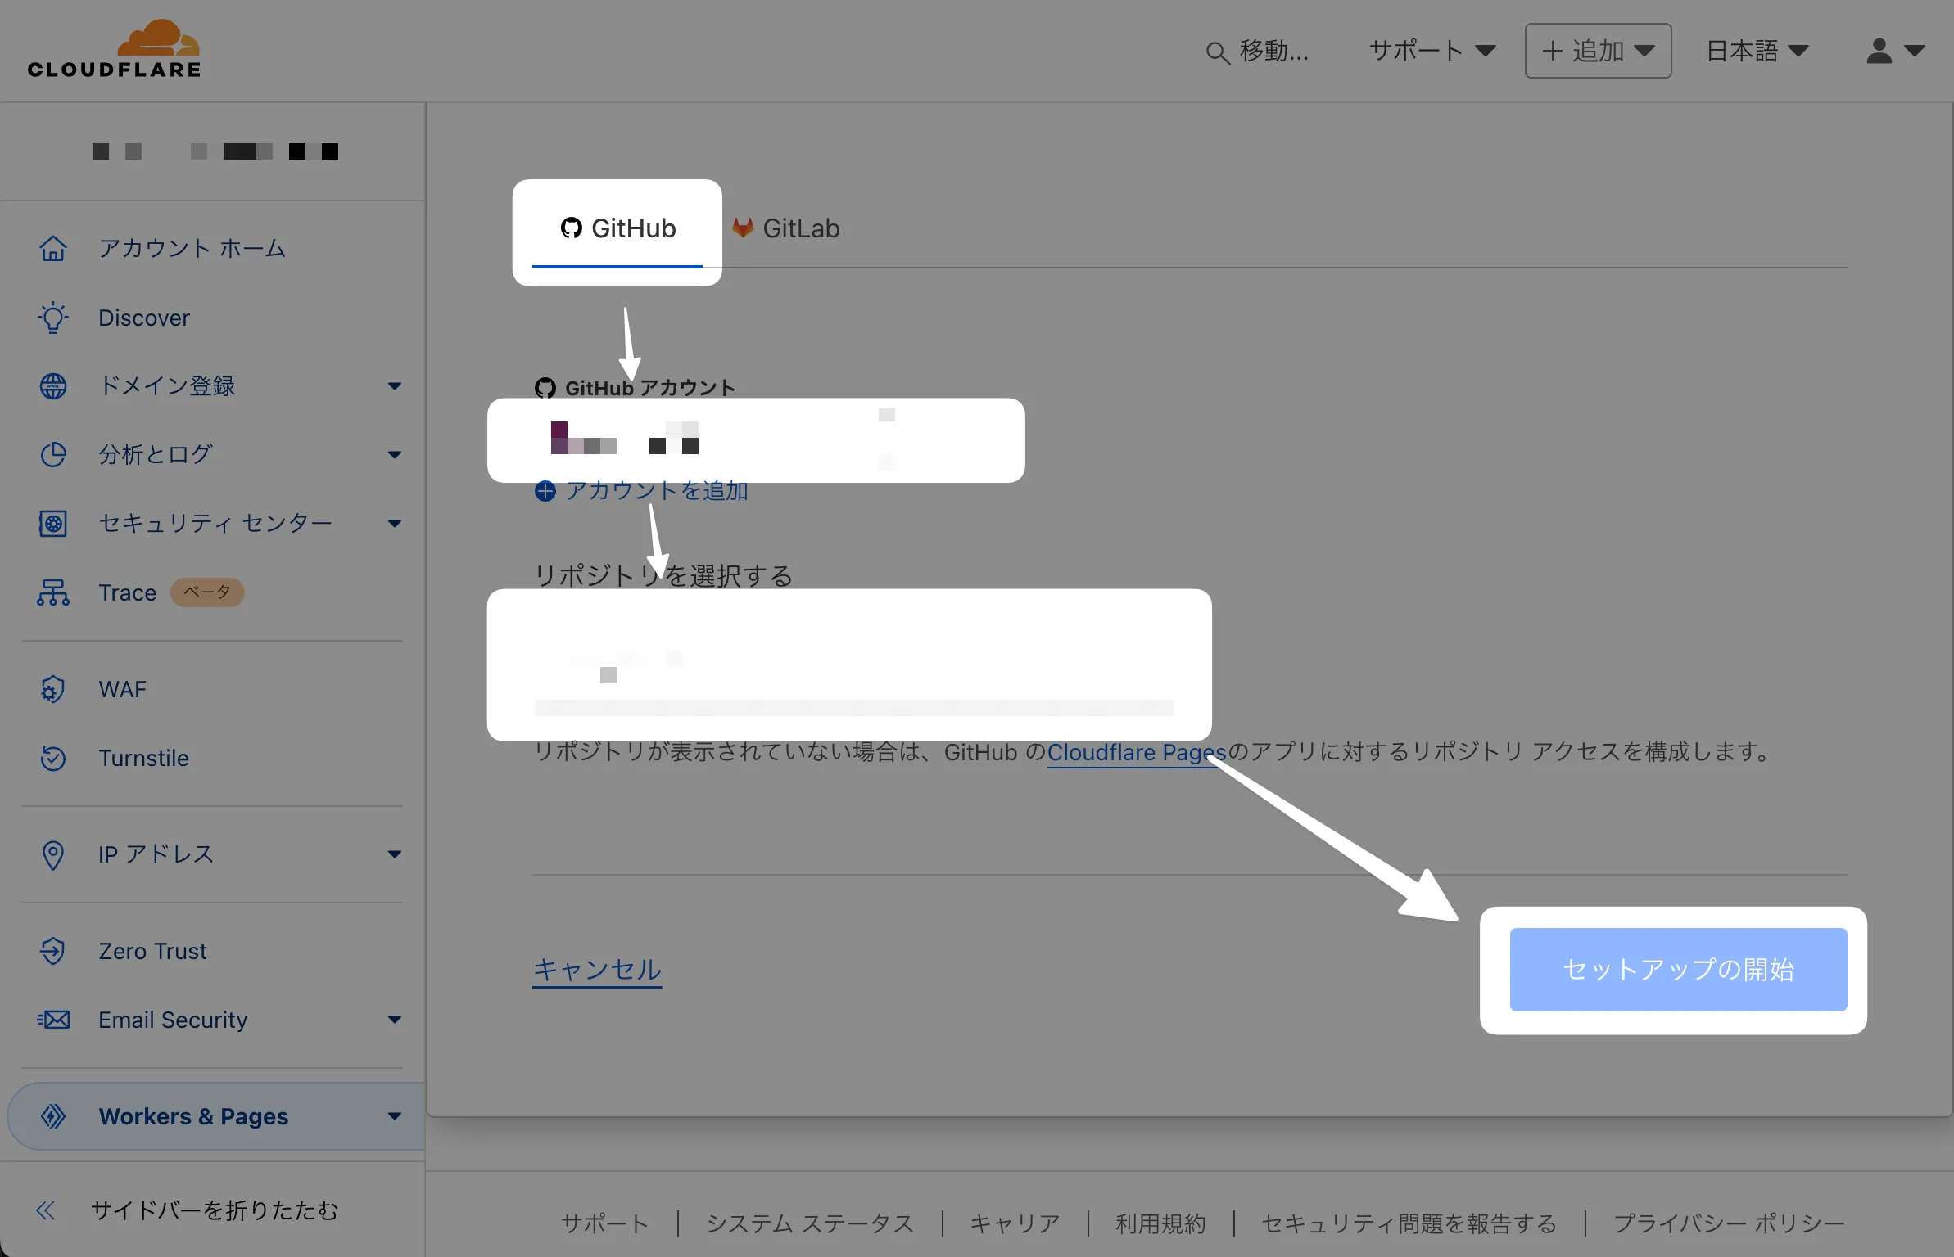Open the 日本語 language dropdown

pos(1757,52)
